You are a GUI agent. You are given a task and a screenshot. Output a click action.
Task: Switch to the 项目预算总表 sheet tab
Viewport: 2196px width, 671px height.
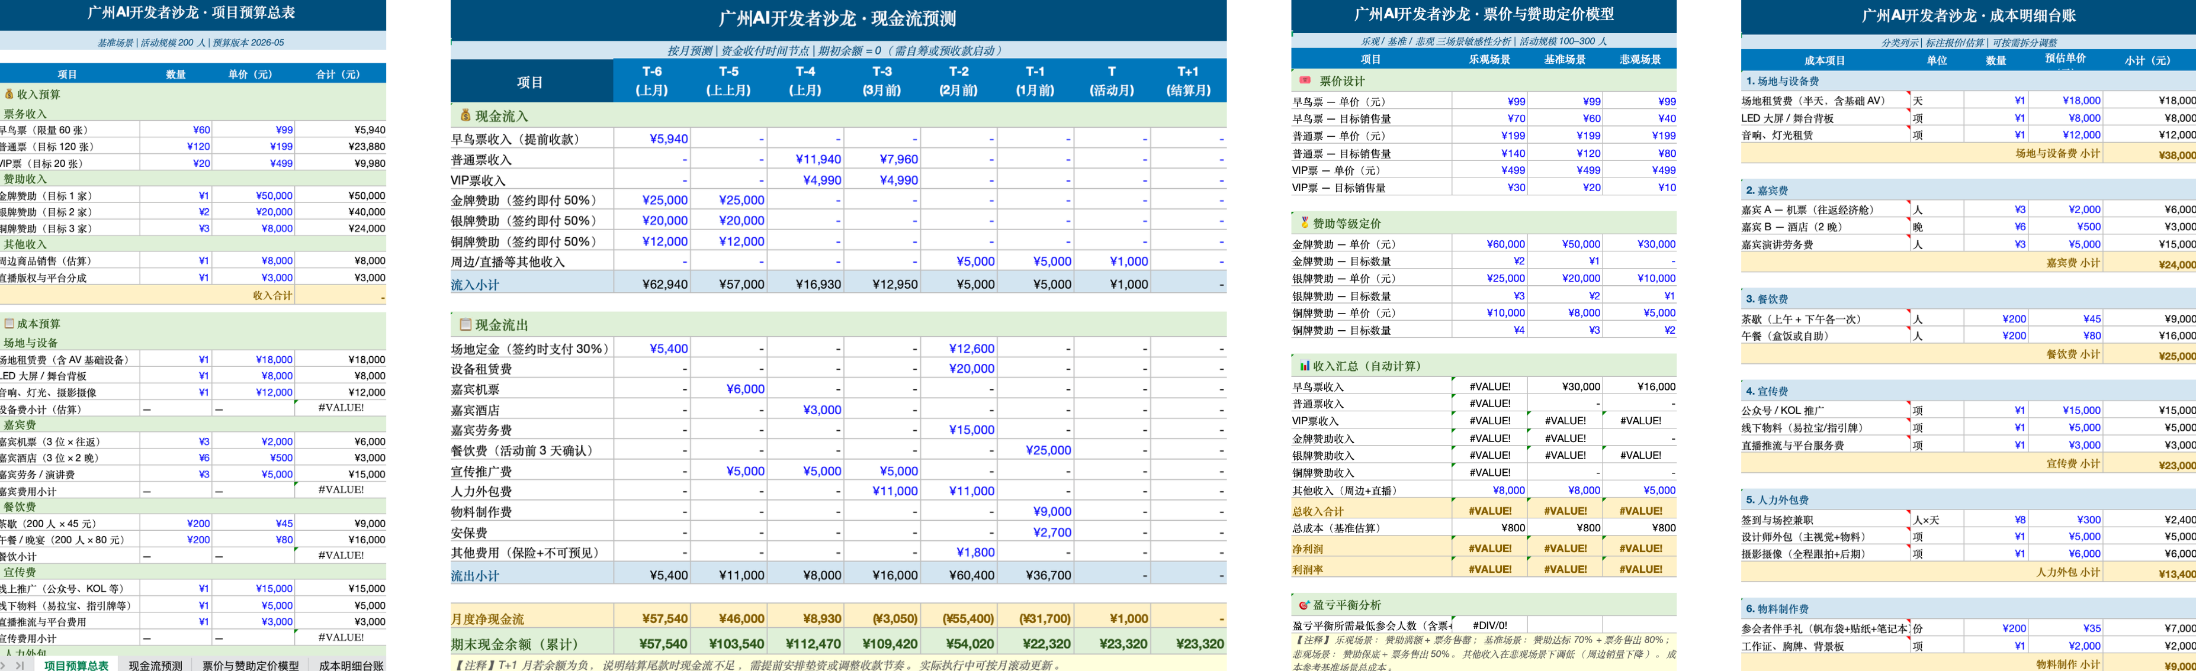[x=76, y=665]
